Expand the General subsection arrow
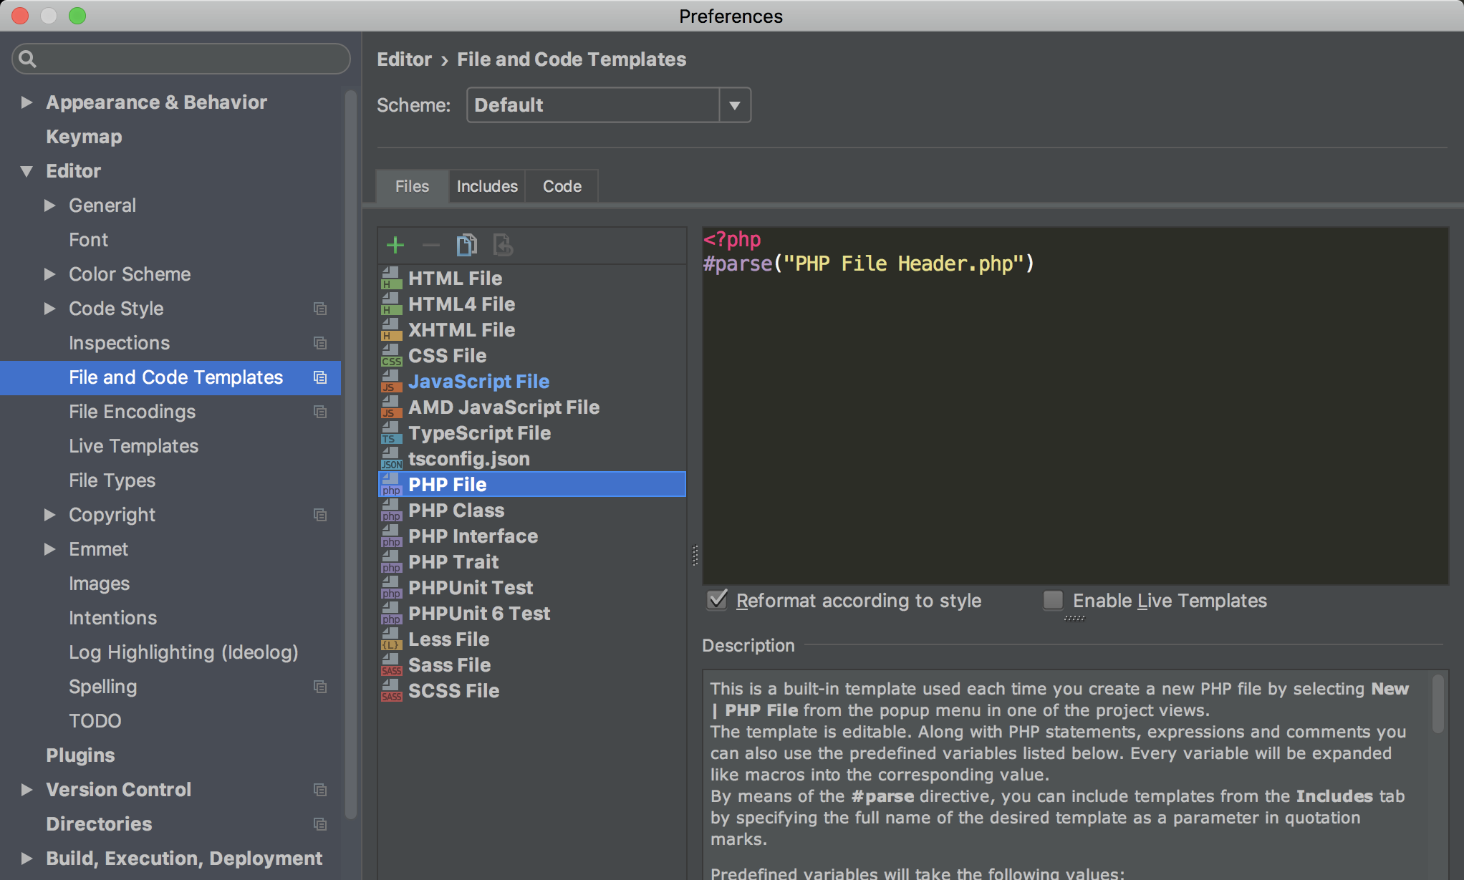The width and height of the screenshot is (1464, 880). [x=49, y=206]
